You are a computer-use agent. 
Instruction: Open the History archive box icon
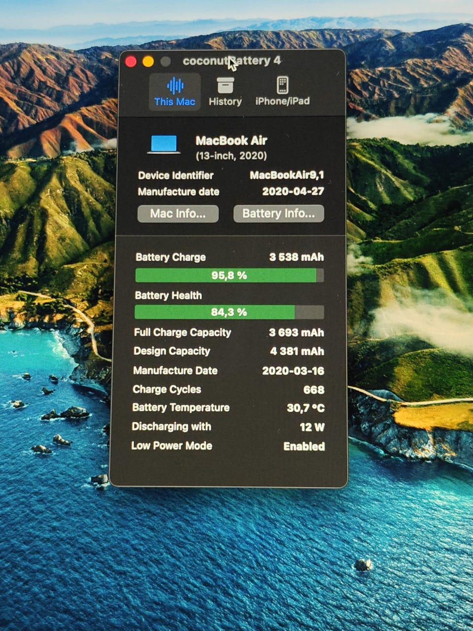pyautogui.click(x=225, y=85)
